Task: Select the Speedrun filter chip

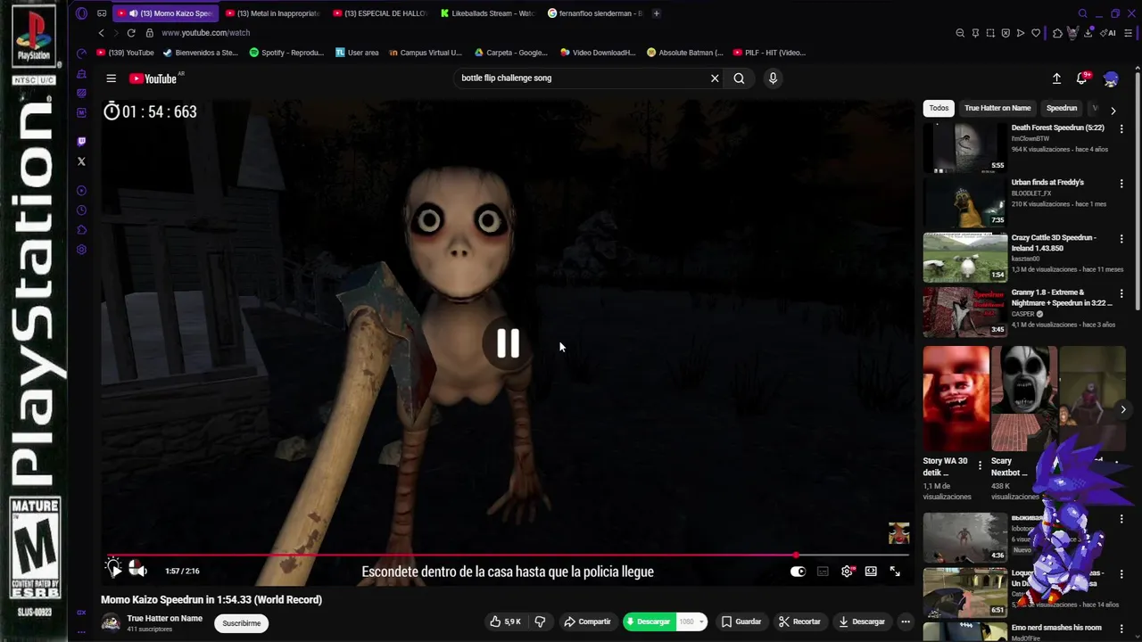Action: pos(1062,108)
